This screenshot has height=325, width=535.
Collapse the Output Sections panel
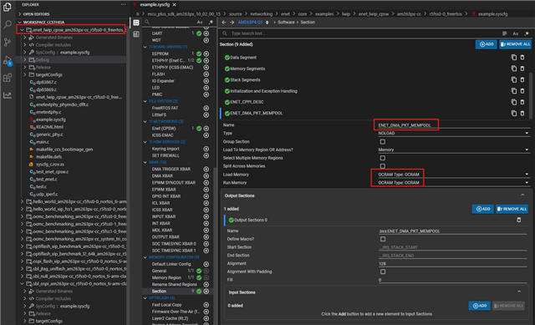pos(522,195)
